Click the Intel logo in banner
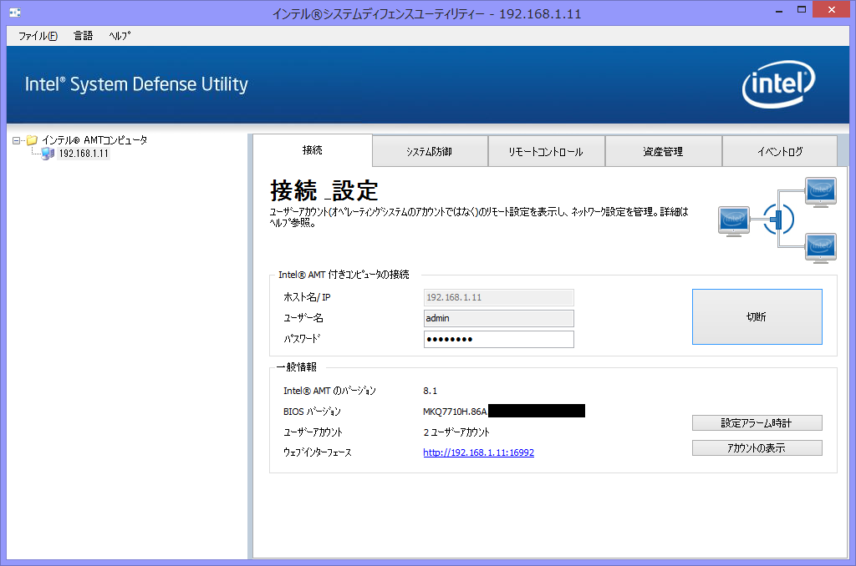This screenshot has width=856, height=566. [778, 84]
